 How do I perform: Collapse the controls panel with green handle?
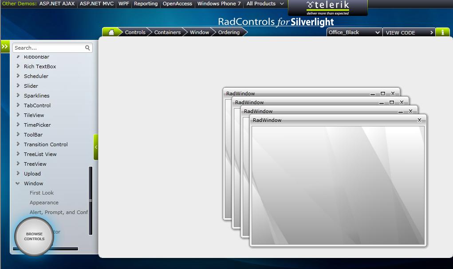(x=96, y=147)
